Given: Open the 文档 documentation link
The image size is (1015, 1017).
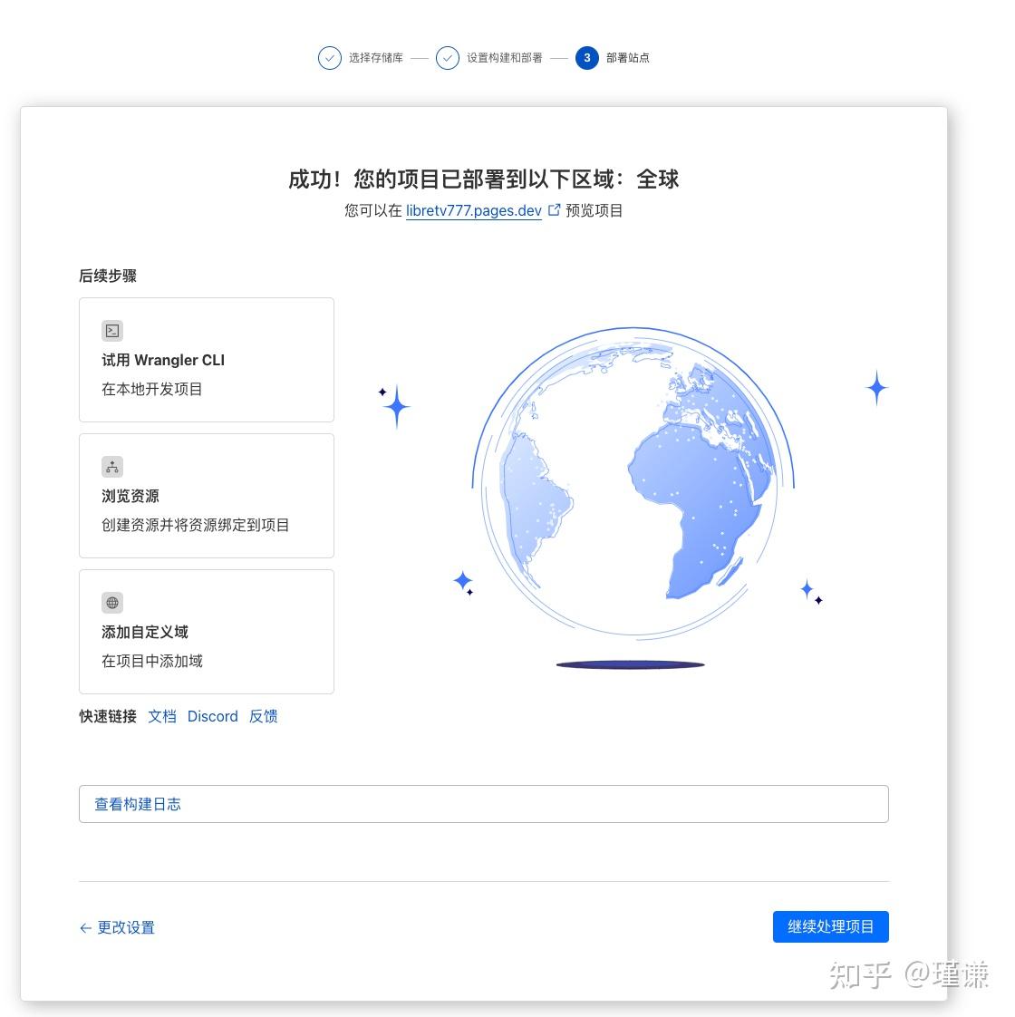Looking at the screenshot, I should (x=161, y=716).
